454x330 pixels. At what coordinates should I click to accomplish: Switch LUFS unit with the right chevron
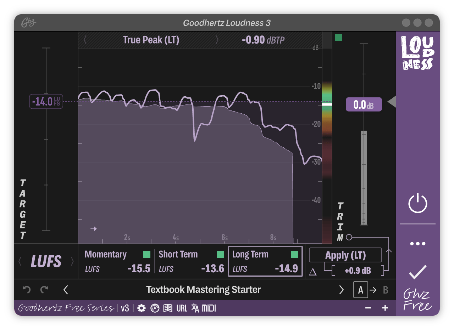[x=72, y=262]
